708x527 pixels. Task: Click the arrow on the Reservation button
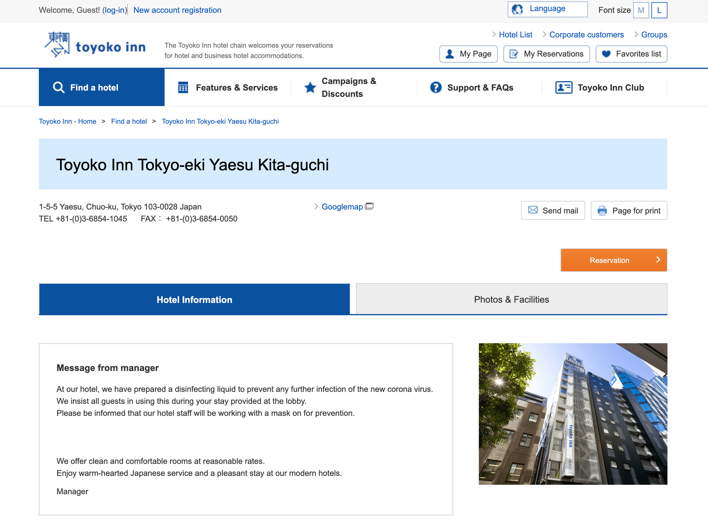coord(658,260)
